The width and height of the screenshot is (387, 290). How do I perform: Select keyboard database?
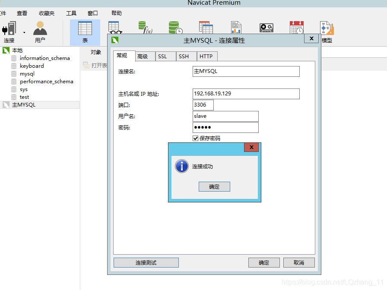(x=32, y=66)
